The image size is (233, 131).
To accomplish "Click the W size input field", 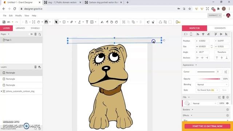I will click(x=202, y=47).
